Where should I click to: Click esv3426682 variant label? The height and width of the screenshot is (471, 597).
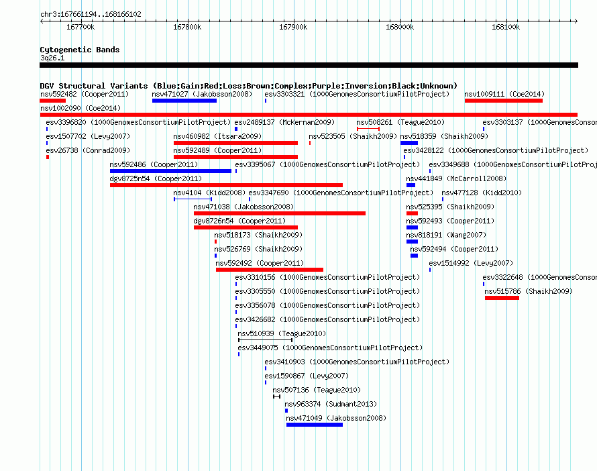(327, 319)
